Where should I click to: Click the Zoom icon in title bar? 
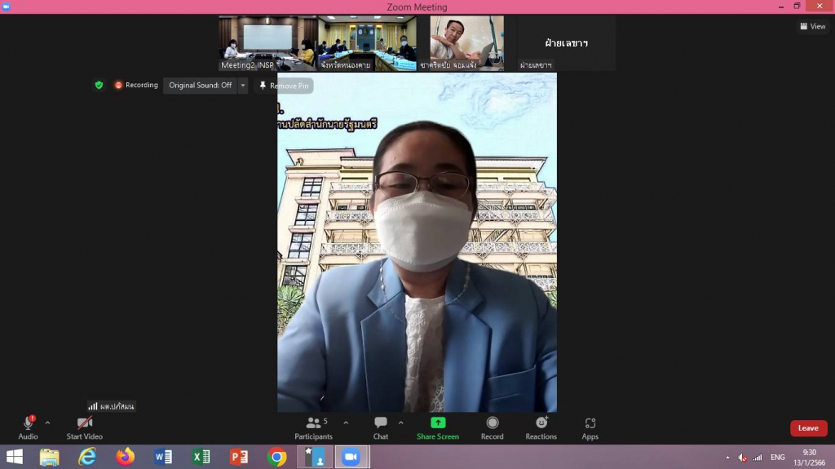click(x=6, y=7)
